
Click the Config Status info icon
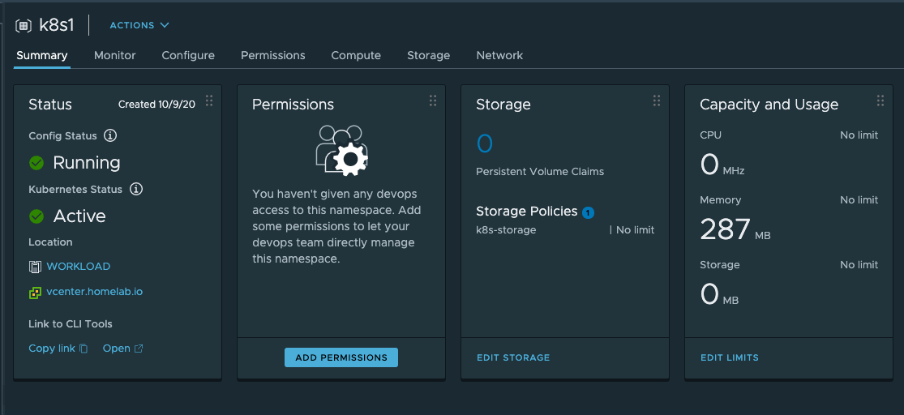(x=110, y=135)
